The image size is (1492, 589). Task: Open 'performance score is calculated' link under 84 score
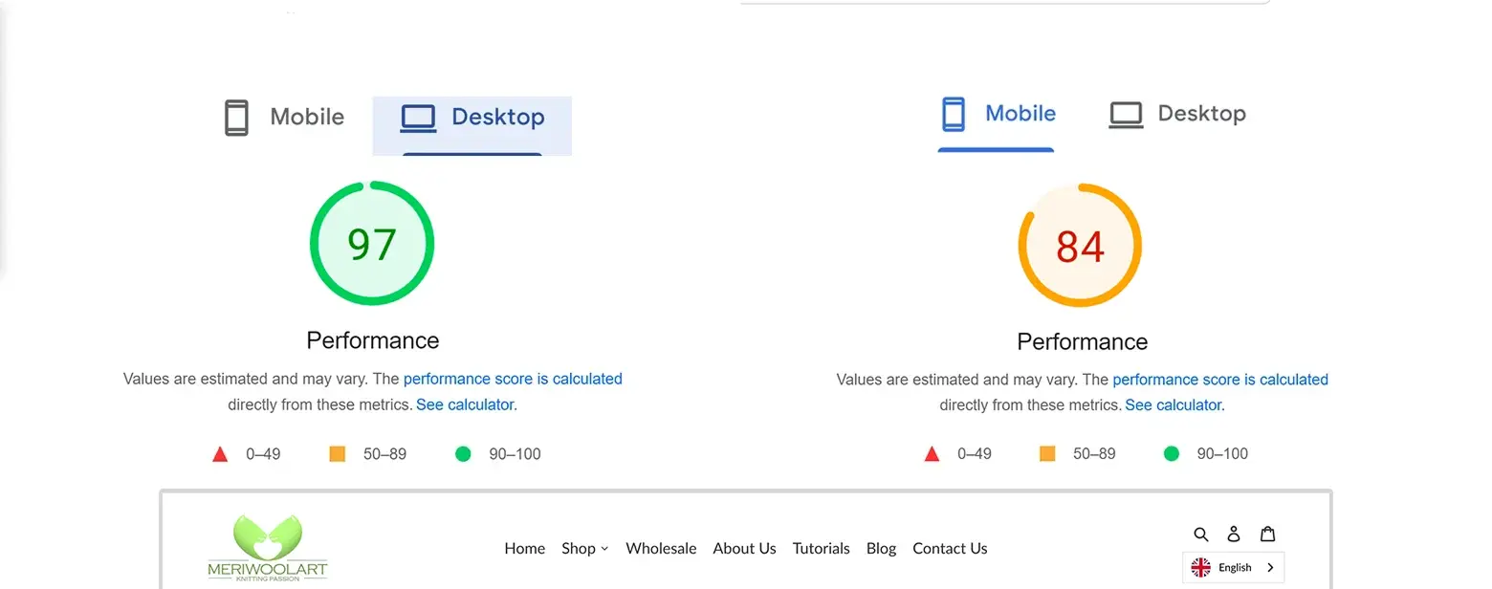coord(1220,380)
